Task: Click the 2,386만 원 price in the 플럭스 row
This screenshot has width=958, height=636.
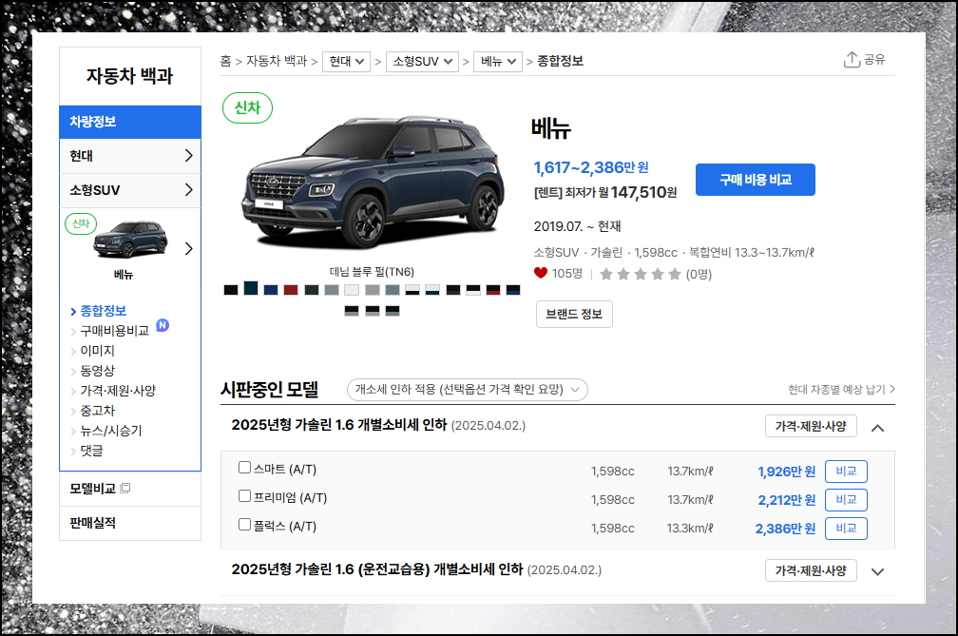Action: tap(785, 529)
